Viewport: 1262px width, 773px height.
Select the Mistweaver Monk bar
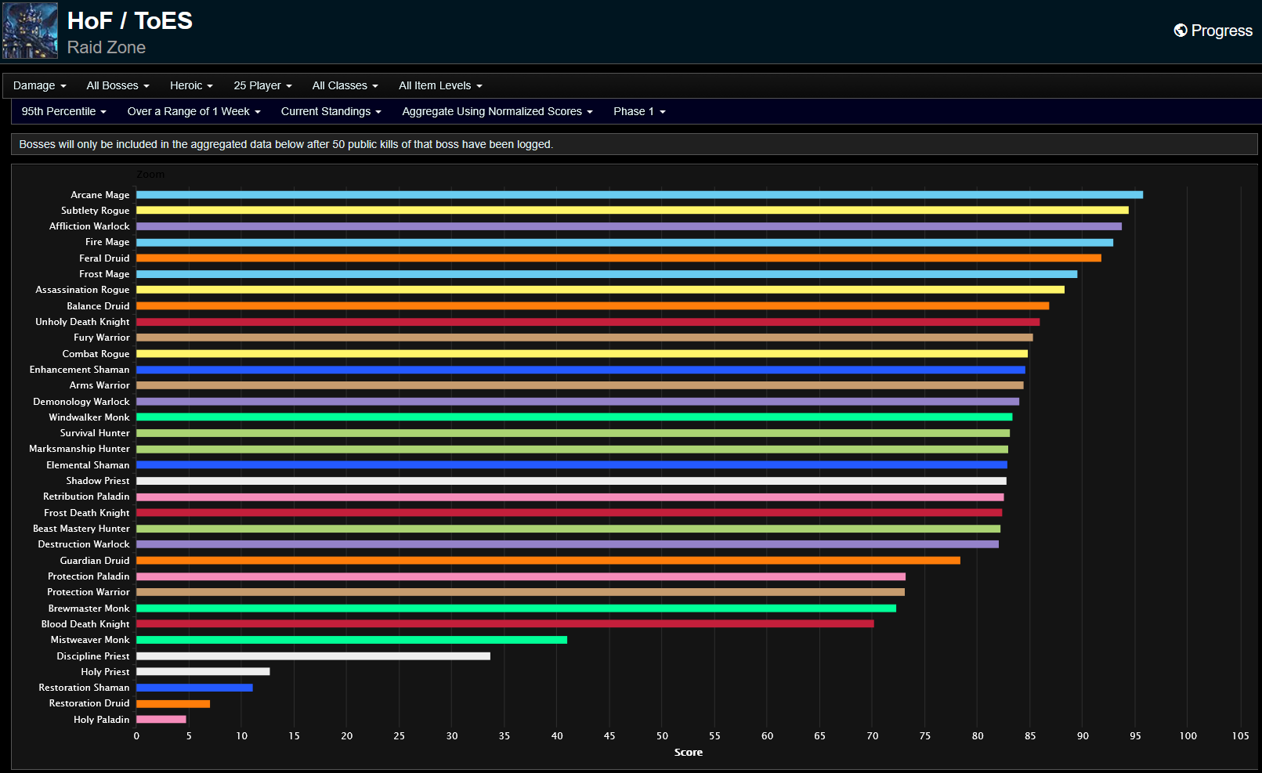tap(353, 640)
